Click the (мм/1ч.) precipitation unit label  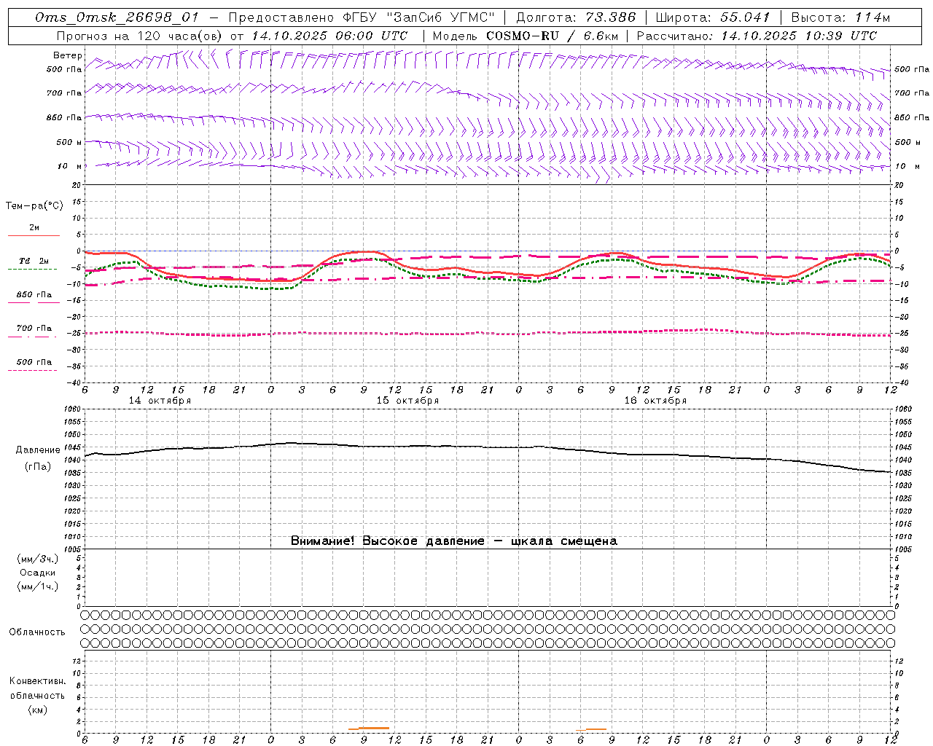pyautogui.click(x=38, y=586)
